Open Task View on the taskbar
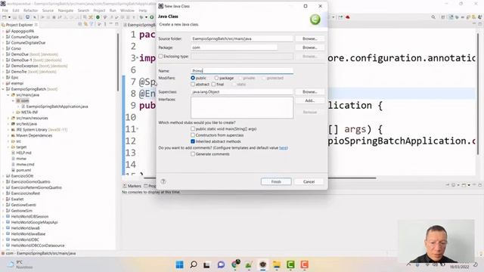This screenshot has width=484, height=272. coord(206,264)
